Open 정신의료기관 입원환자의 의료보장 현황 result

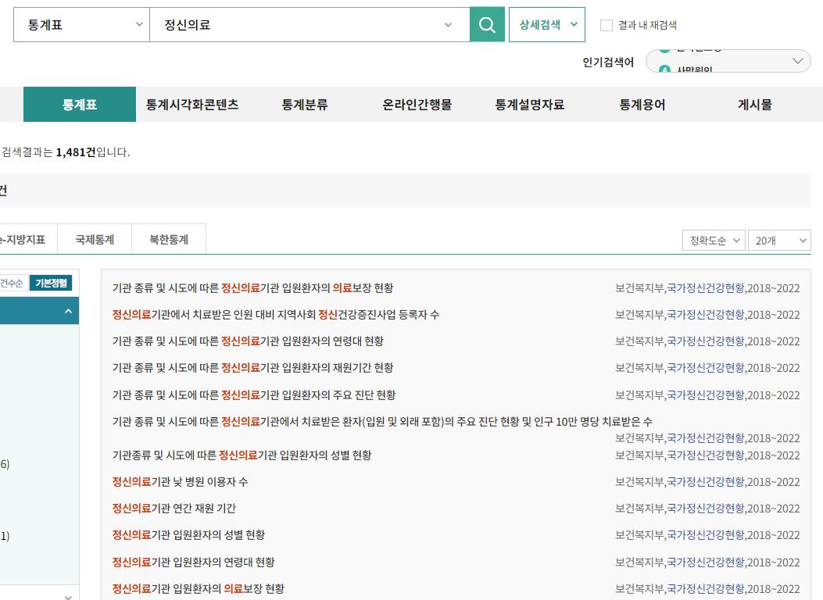coord(198,589)
